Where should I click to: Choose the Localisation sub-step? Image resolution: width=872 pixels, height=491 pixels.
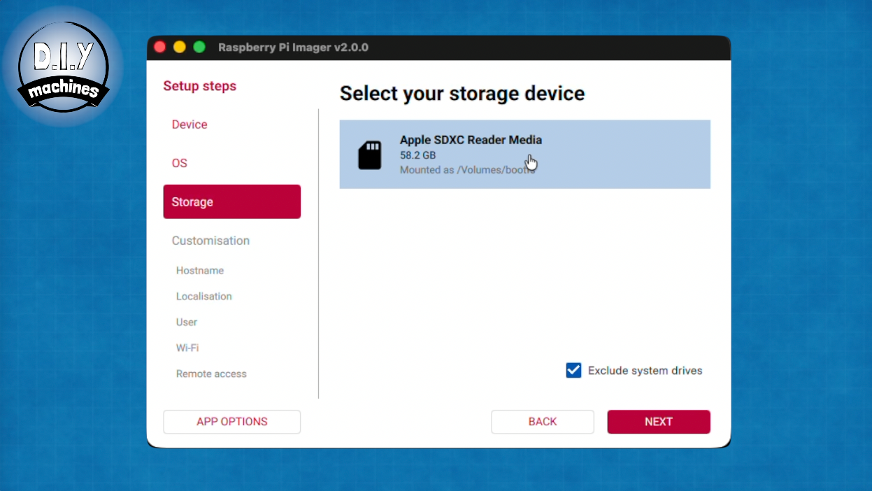204,297
